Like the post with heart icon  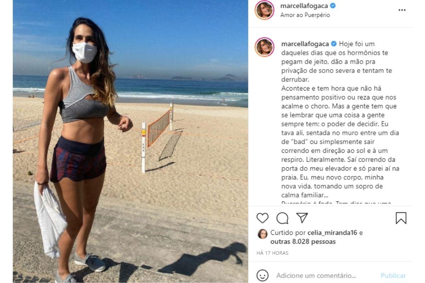pyautogui.click(x=262, y=218)
